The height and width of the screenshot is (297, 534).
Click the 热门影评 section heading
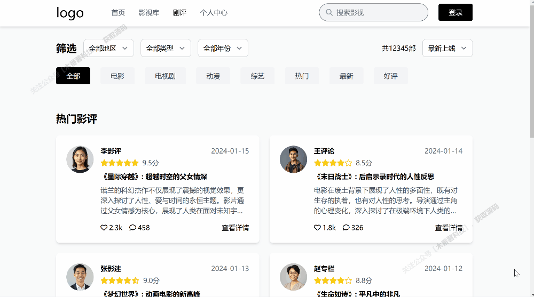coord(76,119)
